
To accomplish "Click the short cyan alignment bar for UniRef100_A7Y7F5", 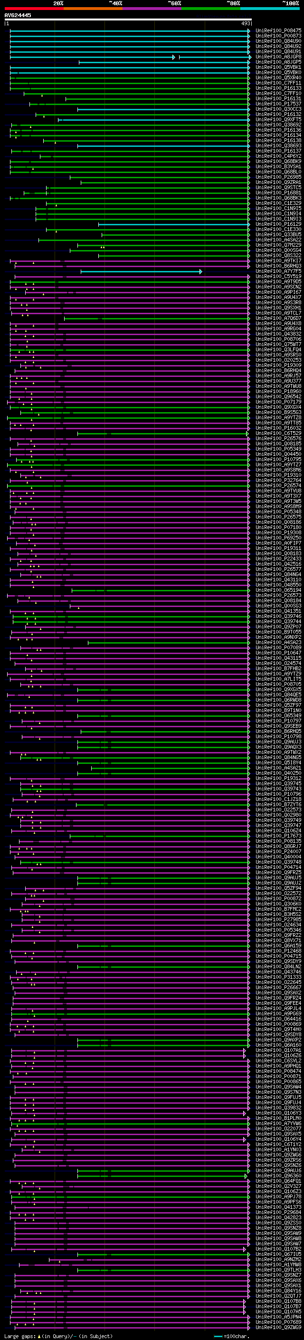I will [x=142, y=271].
